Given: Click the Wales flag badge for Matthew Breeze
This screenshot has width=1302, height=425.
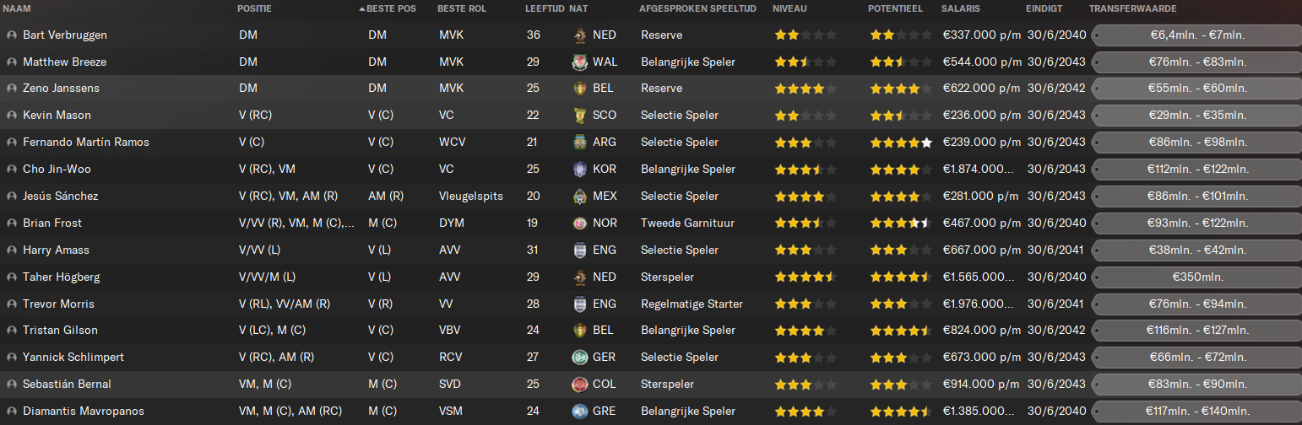Looking at the screenshot, I should point(579,62).
